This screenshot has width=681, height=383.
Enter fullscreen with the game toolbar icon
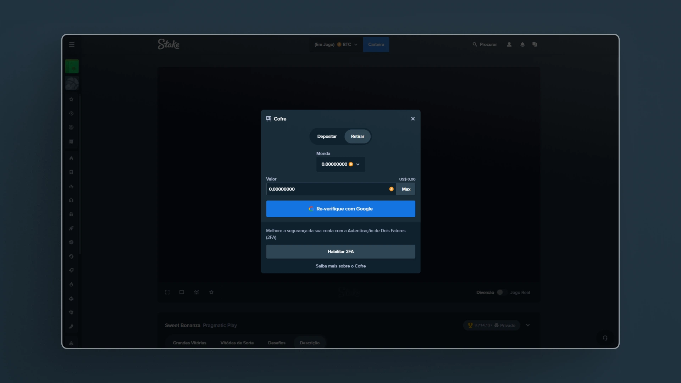[x=167, y=292]
